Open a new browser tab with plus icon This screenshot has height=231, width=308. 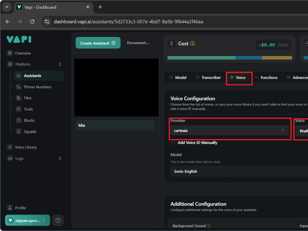click(x=100, y=7)
